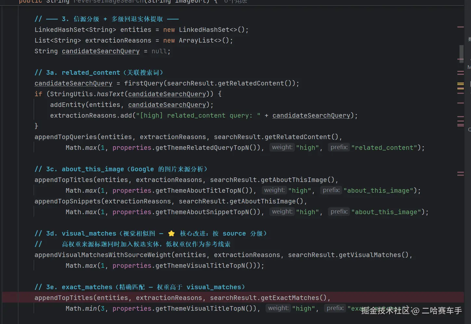Click the "getVisualMatches" method

(x=370, y=255)
